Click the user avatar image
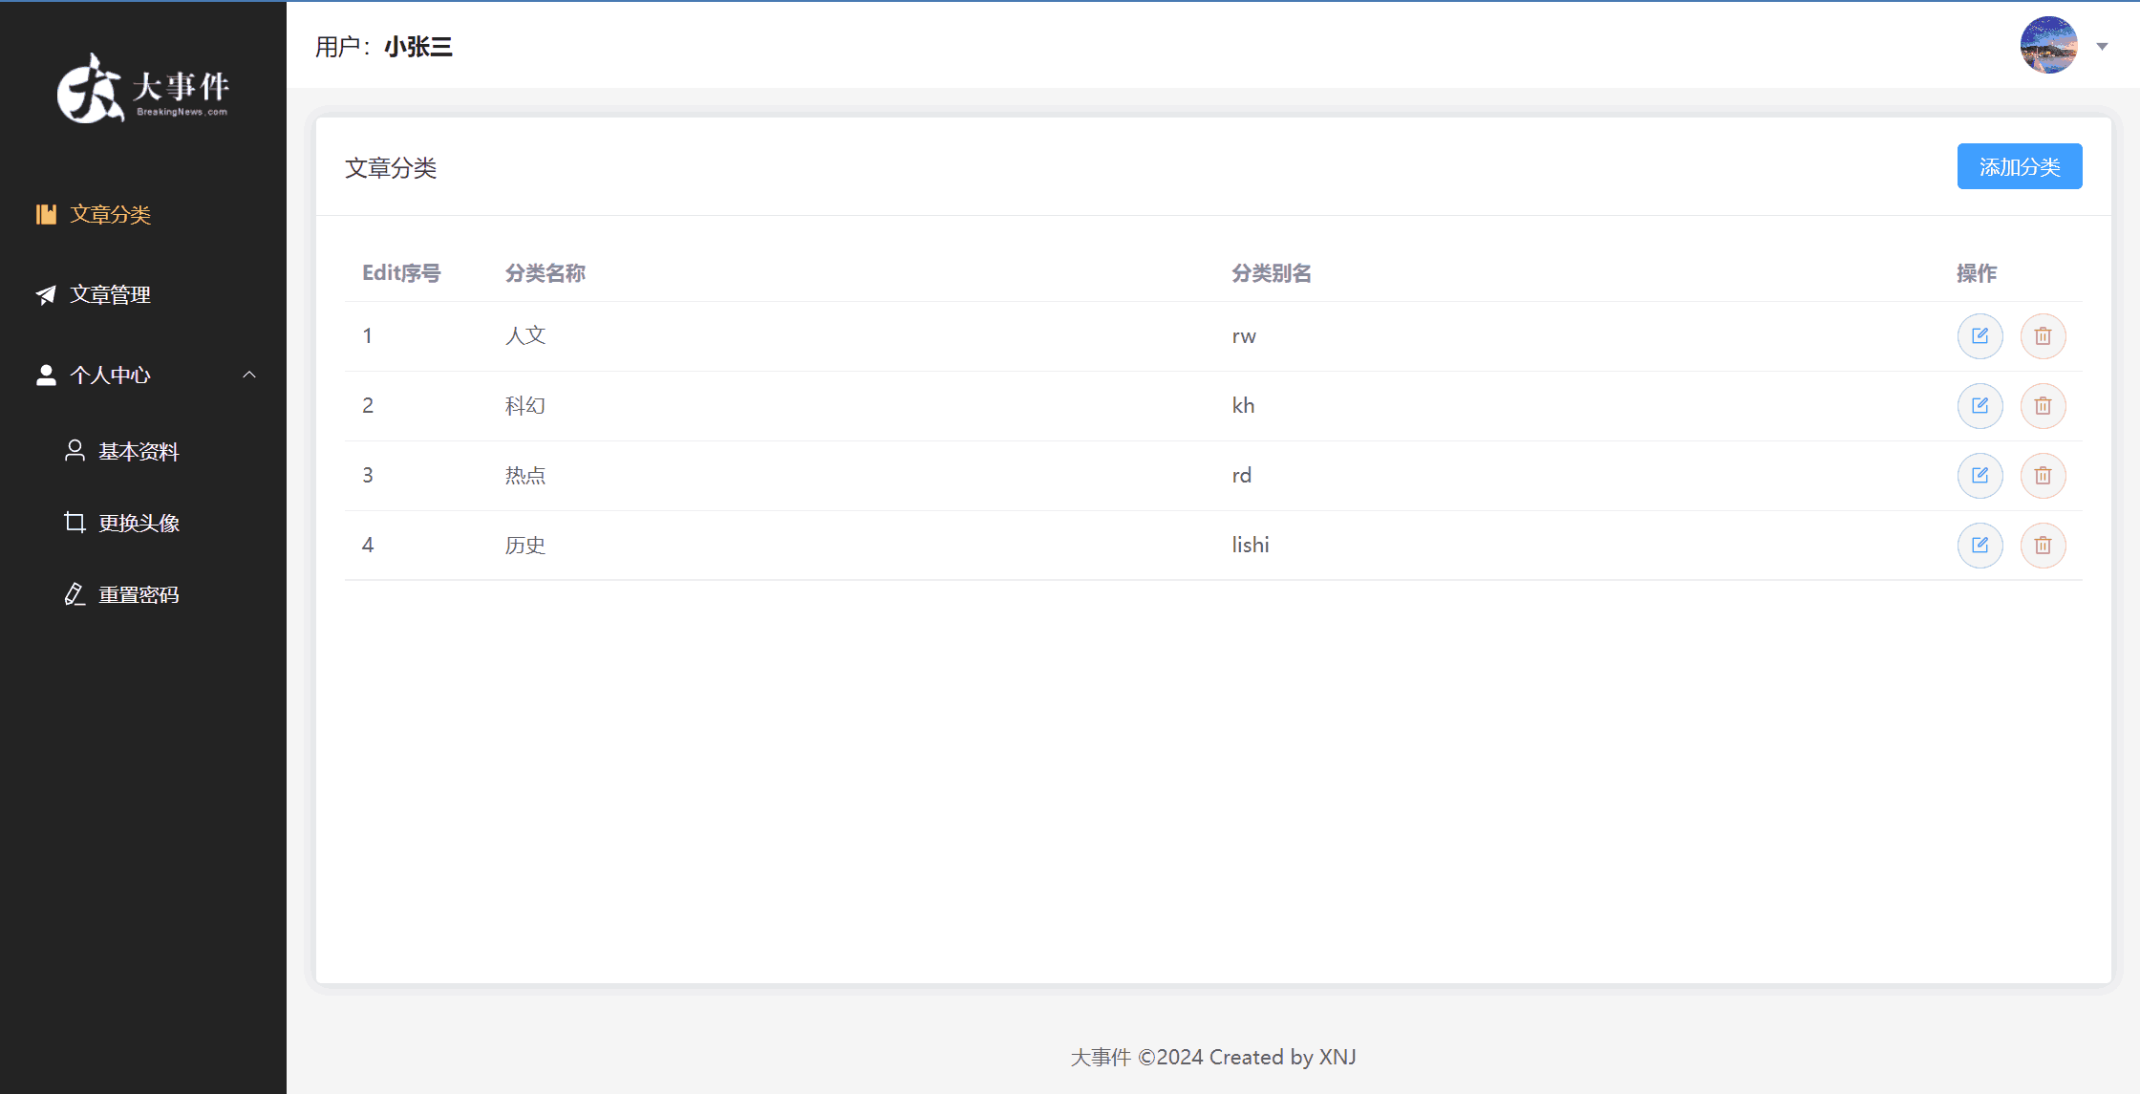Image resolution: width=2140 pixels, height=1094 pixels. click(x=2048, y=45)
